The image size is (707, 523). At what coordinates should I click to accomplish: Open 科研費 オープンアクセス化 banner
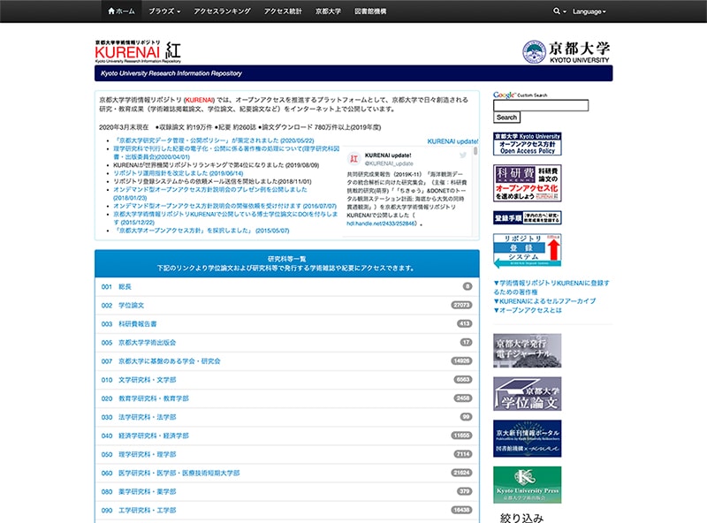pos(527,183)
